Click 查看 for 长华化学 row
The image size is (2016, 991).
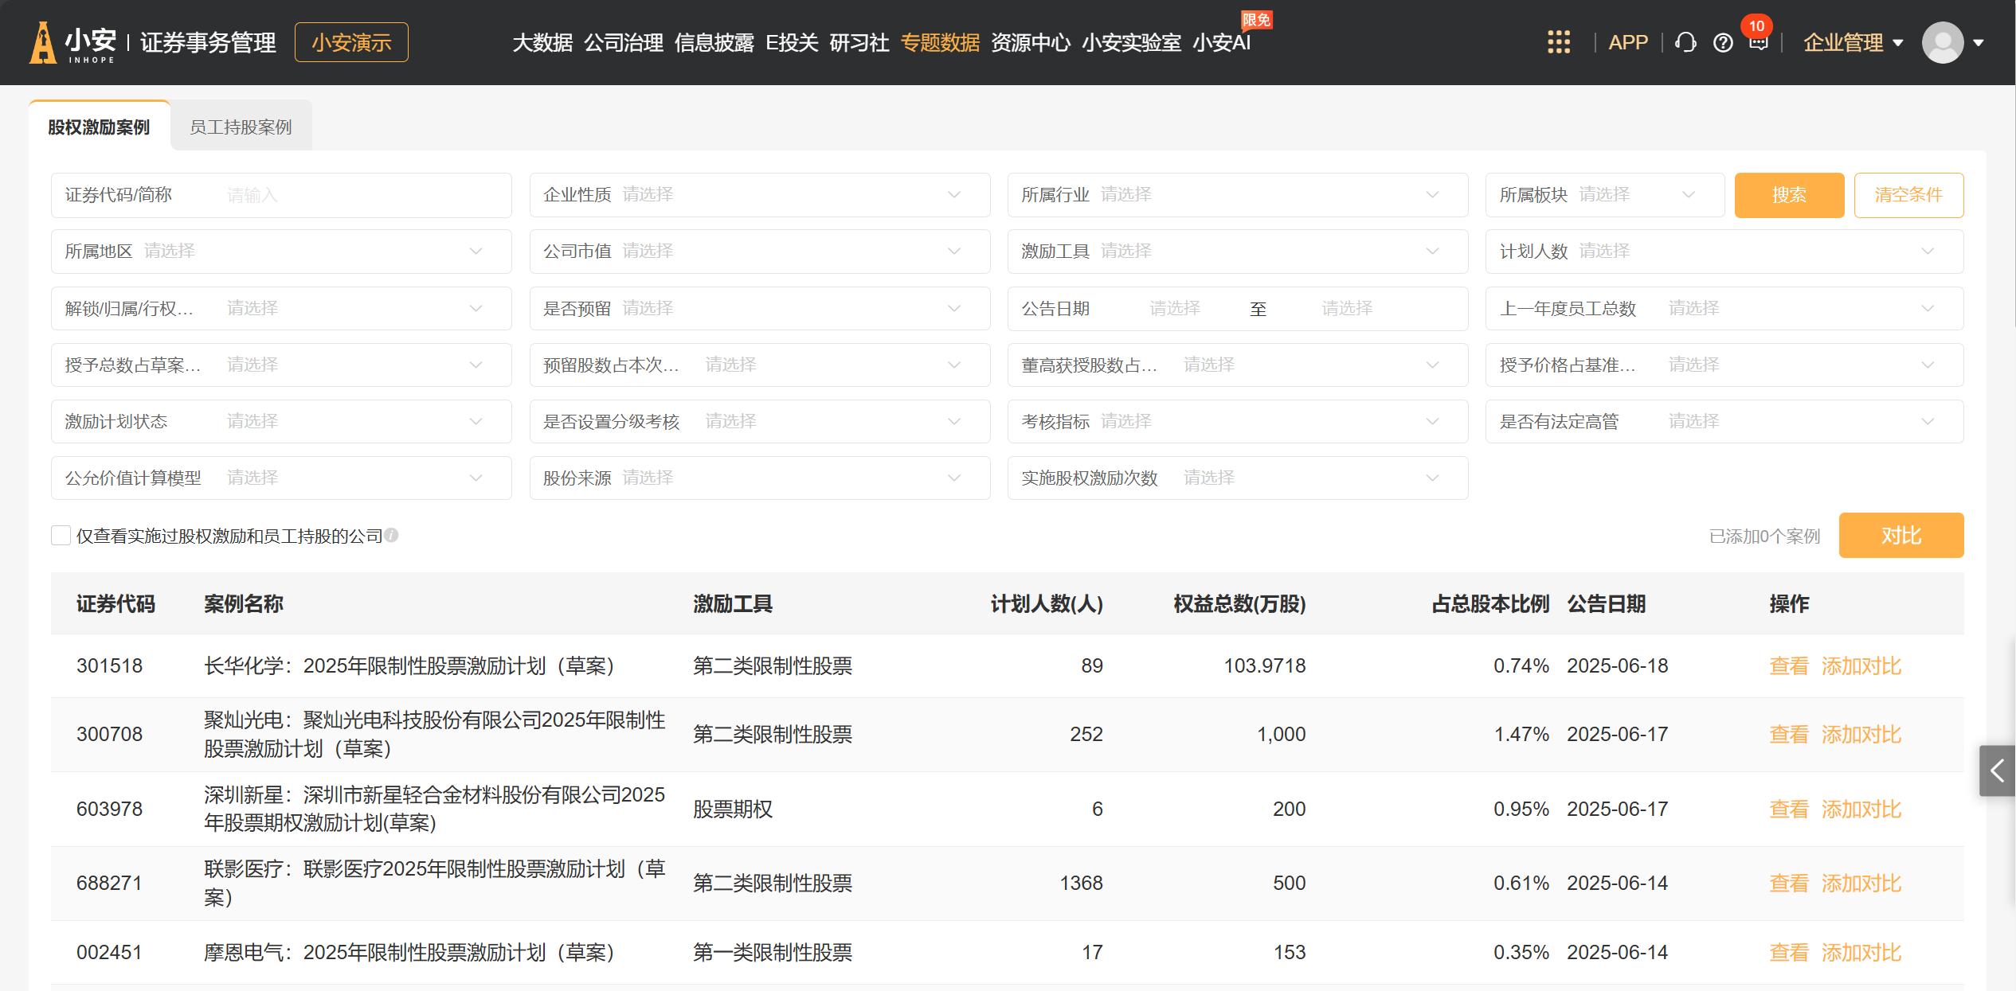pos(1789,666)
